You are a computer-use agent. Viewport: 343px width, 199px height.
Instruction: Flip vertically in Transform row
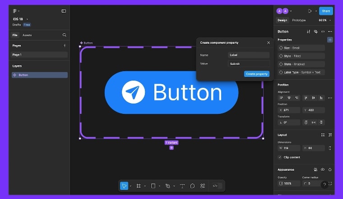pyautogui.click(x=321, y=122)
